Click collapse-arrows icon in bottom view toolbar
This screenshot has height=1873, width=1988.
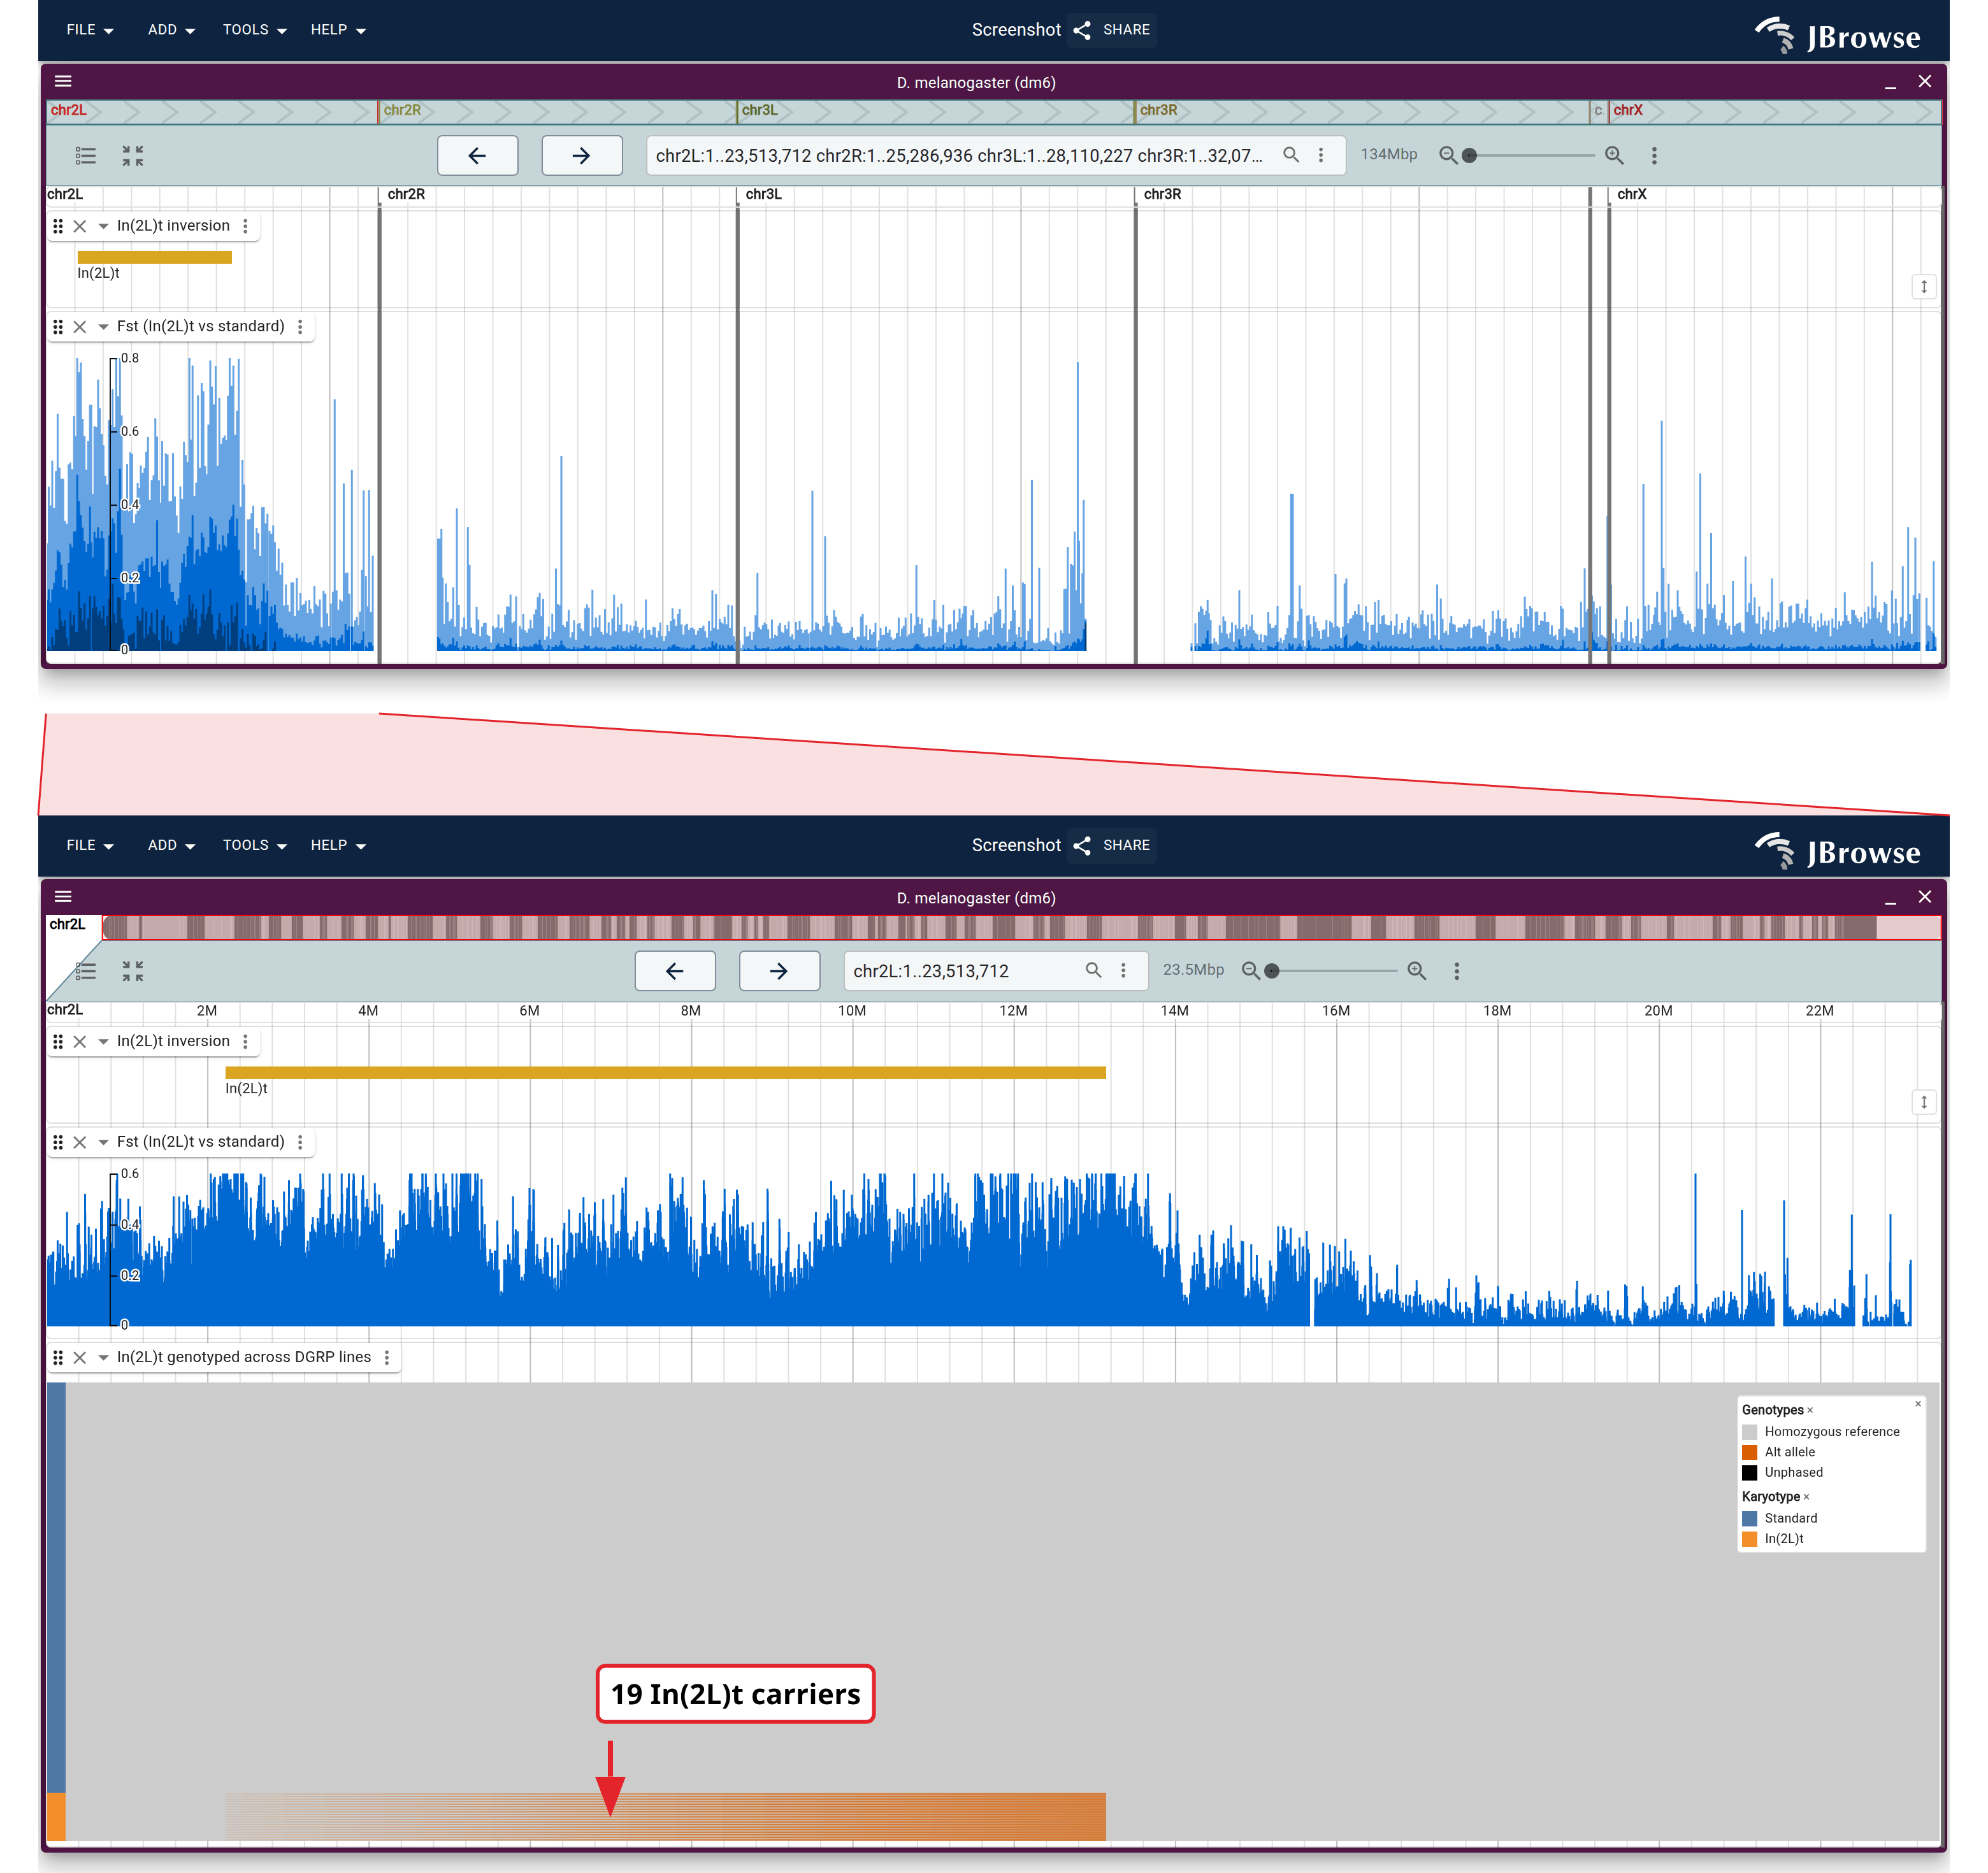(x=133, y=970)
